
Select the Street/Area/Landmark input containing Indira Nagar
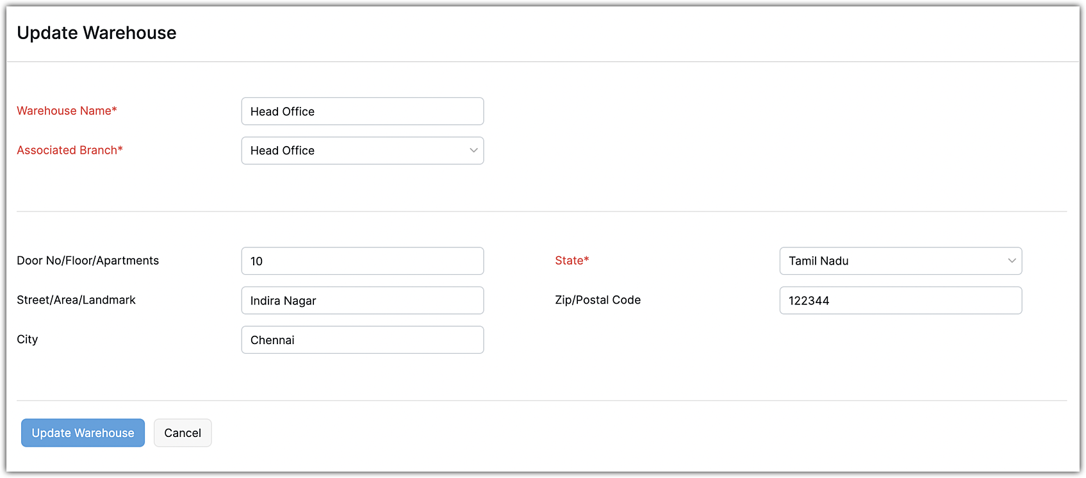[362, 301]
